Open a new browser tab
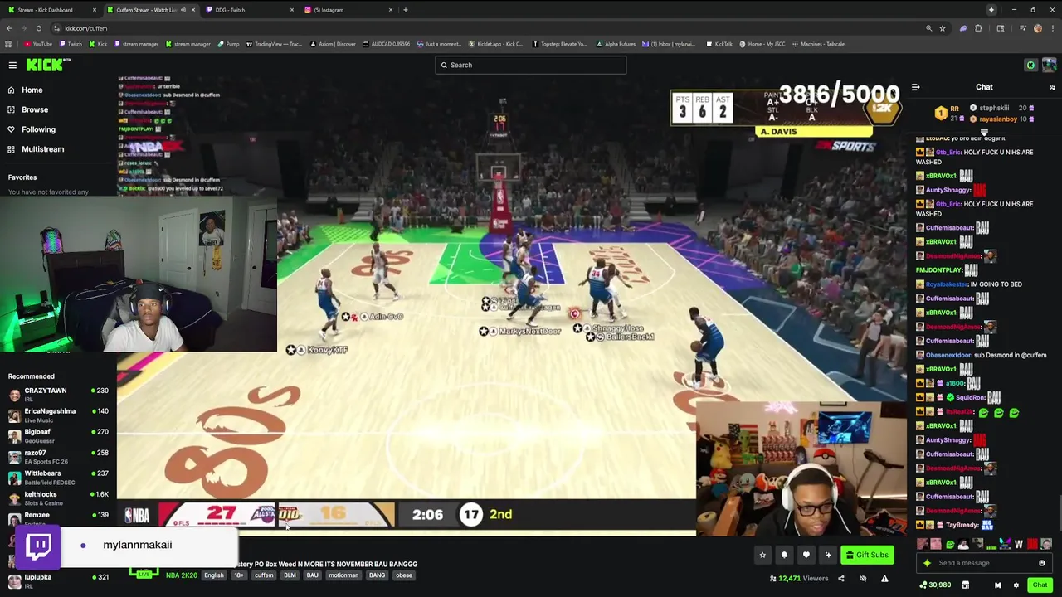This screenshot has width=1062, height=597. [405, 10]
